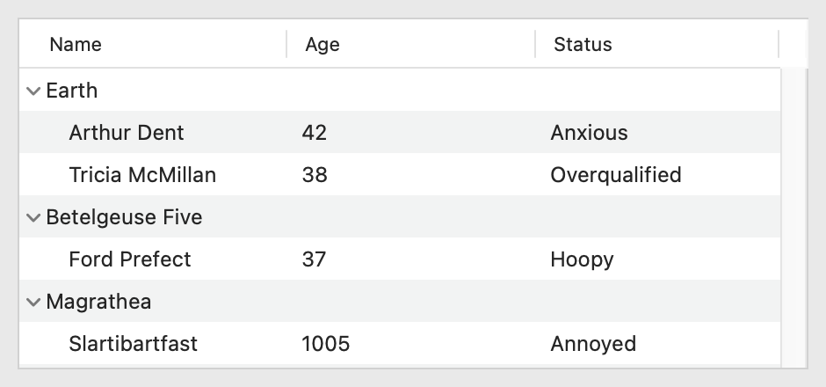Select the Arthur Dent row
826x387 pixels.
[127, 133]
